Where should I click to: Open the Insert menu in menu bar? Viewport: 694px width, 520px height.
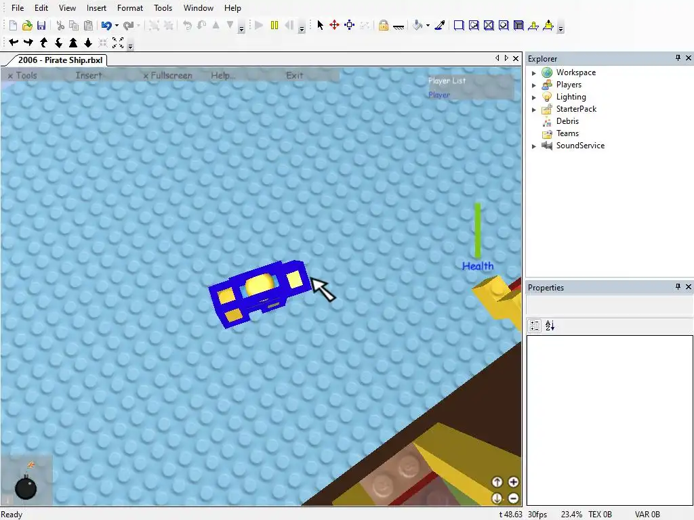click(96, 8)
